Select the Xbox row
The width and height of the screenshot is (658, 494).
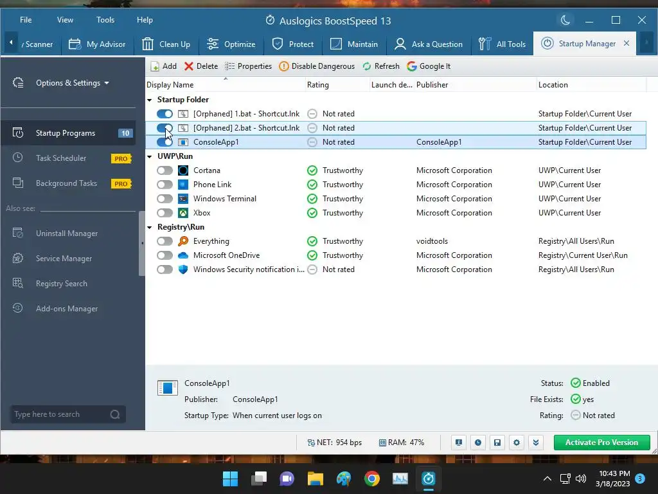point(396,213)
